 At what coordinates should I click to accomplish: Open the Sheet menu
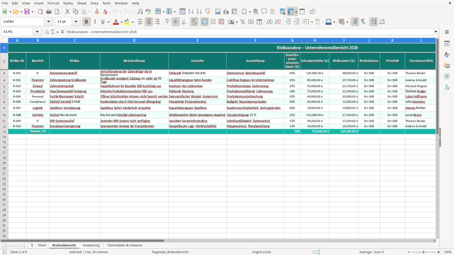pyautogui.click(x=82, y=3)
